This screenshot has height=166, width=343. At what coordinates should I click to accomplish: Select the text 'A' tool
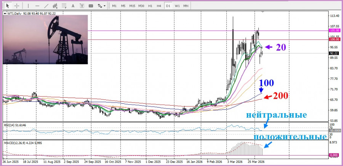[x=74, y=6]
